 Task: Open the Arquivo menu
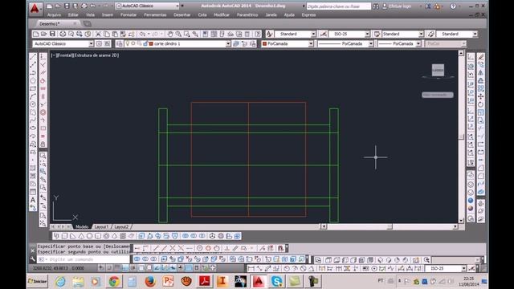tap(54, 14)
